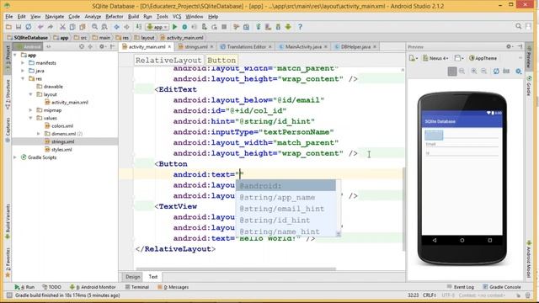Expand the manifests folder
Image resolution: width=539 pixels, height=303 pixels.
(23, 63)
